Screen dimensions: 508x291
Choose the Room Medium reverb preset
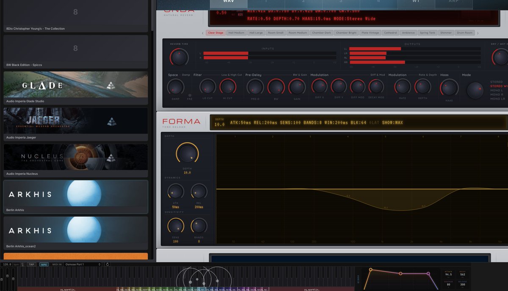tap(298, 33)
